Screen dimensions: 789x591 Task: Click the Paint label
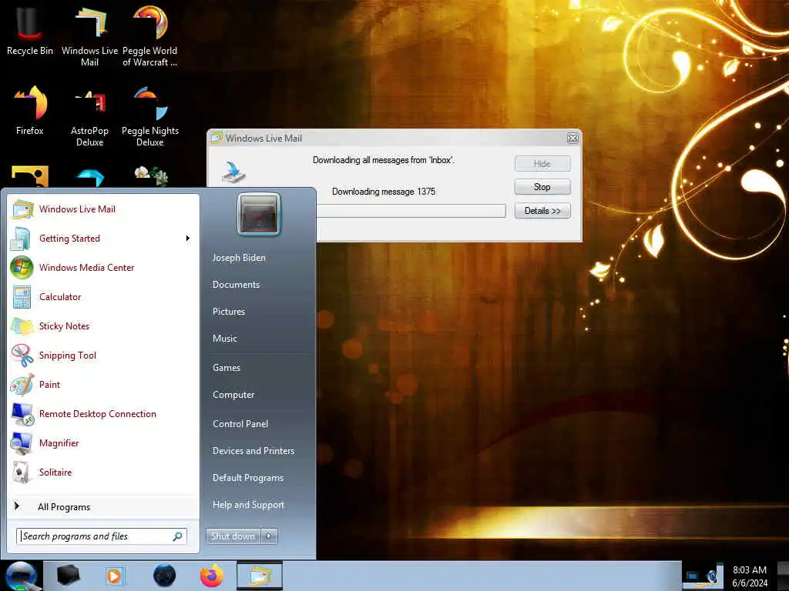[x=50, y=385]
